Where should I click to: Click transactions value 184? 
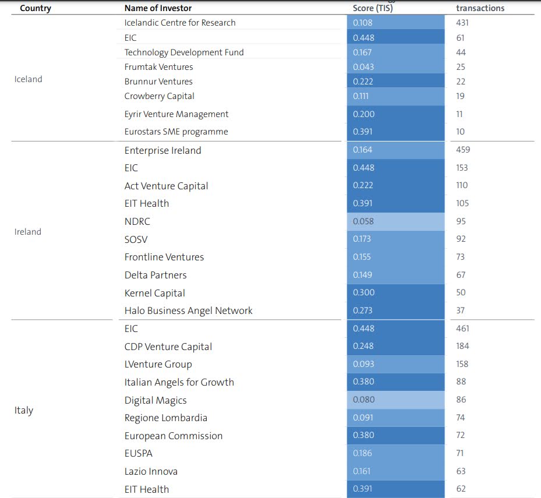462,346
